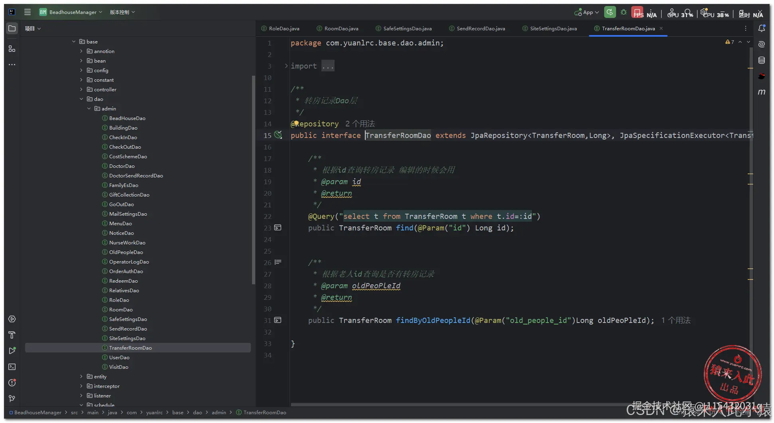Open the Database tool window

click(x=762, y=60)
